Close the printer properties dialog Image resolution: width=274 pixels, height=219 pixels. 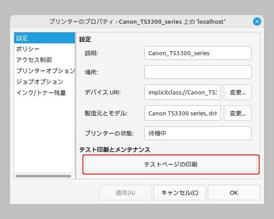pos(257,21)
